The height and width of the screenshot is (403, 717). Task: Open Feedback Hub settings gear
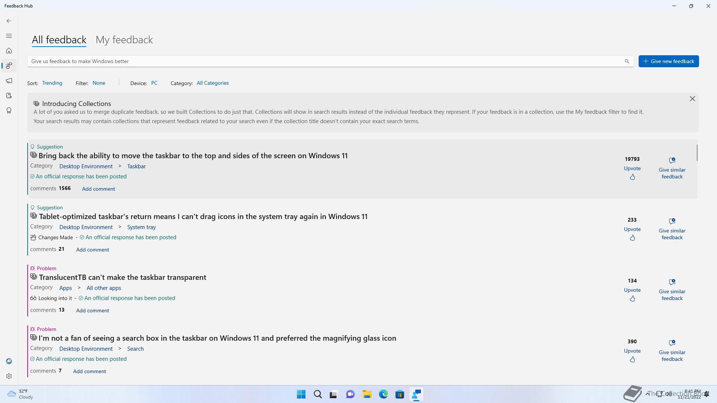pos(9,376)
